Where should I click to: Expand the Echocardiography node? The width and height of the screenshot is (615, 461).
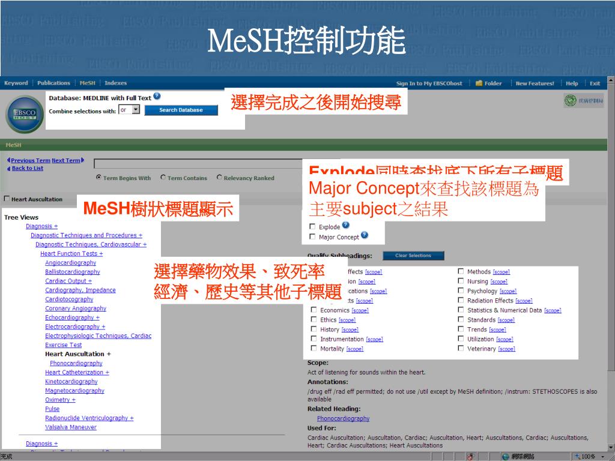72,318
